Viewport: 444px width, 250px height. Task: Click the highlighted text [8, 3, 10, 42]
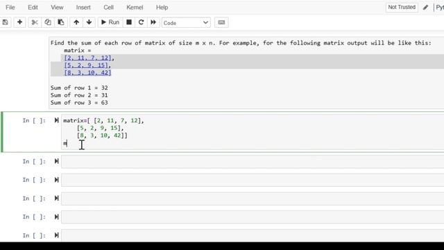click(88, 72)
